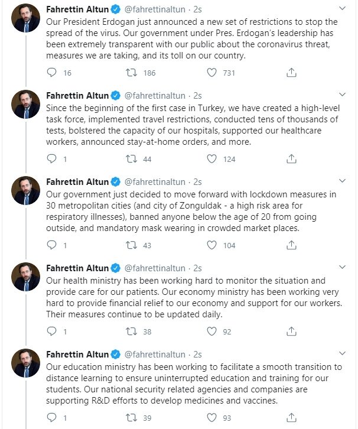Open the profile picture on the fourth tweet
Image resolution: width=358 pixels, height=429 pixels.
point(26,277)
